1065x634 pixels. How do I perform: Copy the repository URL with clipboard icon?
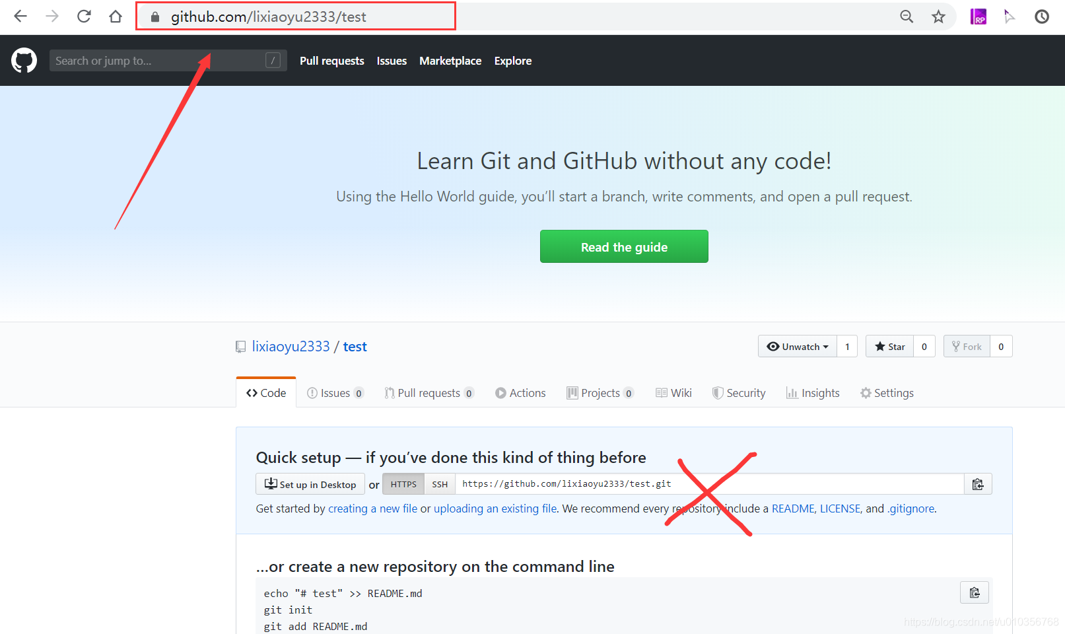tap(978, 484)
